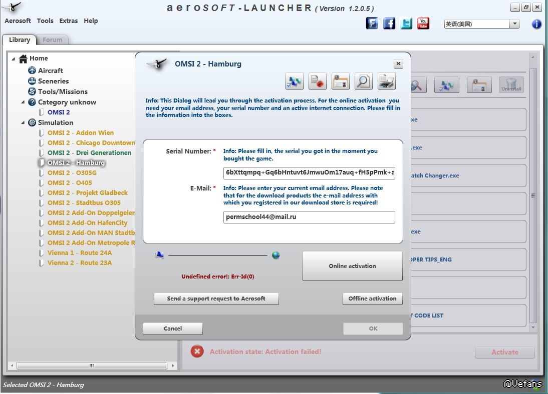Close the OMSI 2 - Hamburg dialog

click(x=398, y=63)
